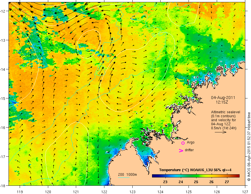Click the longitude label 124
This screenshot has height=194, width=251.
point(161,192)
